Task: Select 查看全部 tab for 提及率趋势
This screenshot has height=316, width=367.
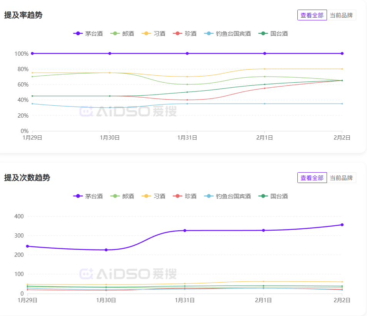Action: click(312, 15)
